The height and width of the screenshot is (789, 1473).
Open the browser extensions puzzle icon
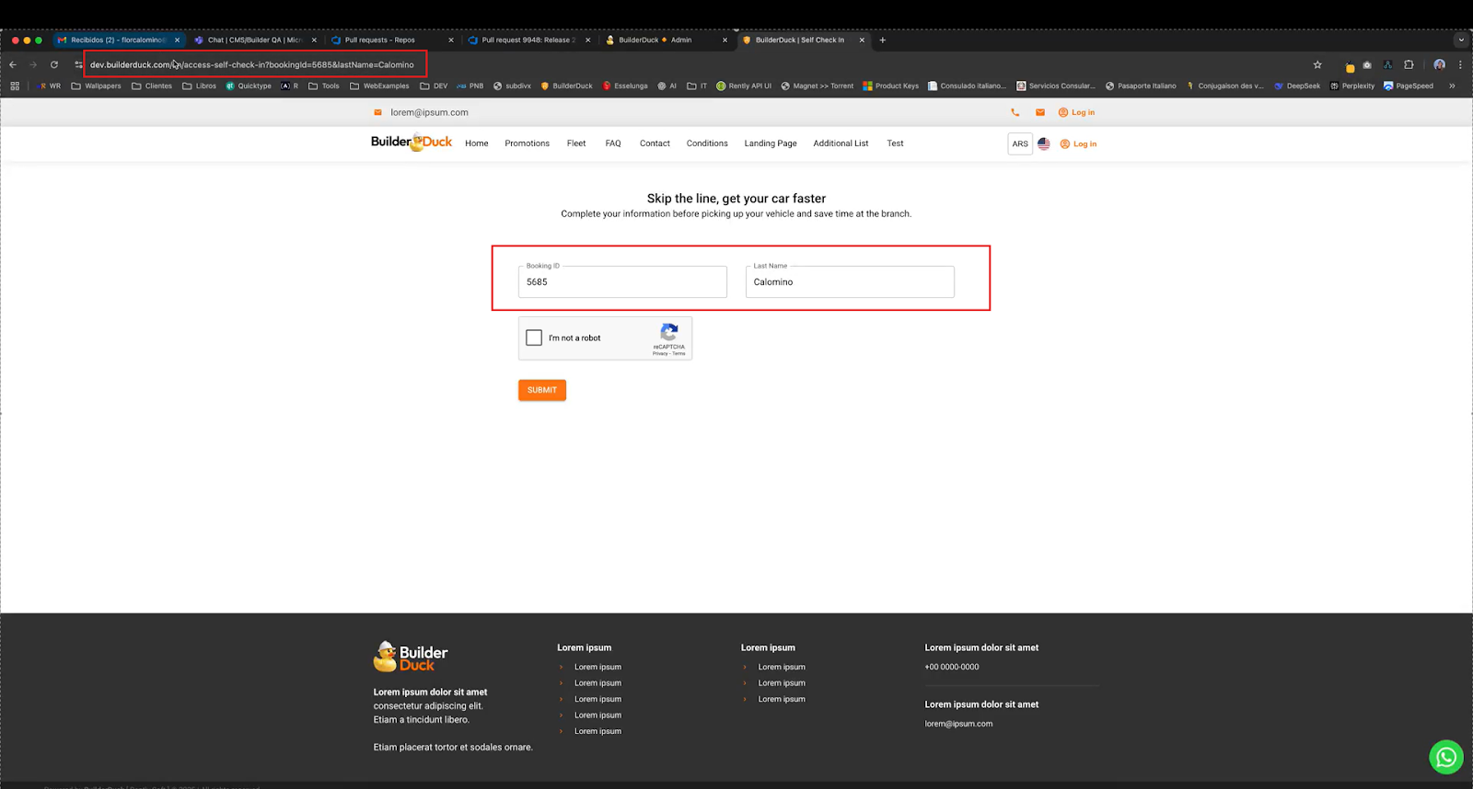coord(1408,65)
